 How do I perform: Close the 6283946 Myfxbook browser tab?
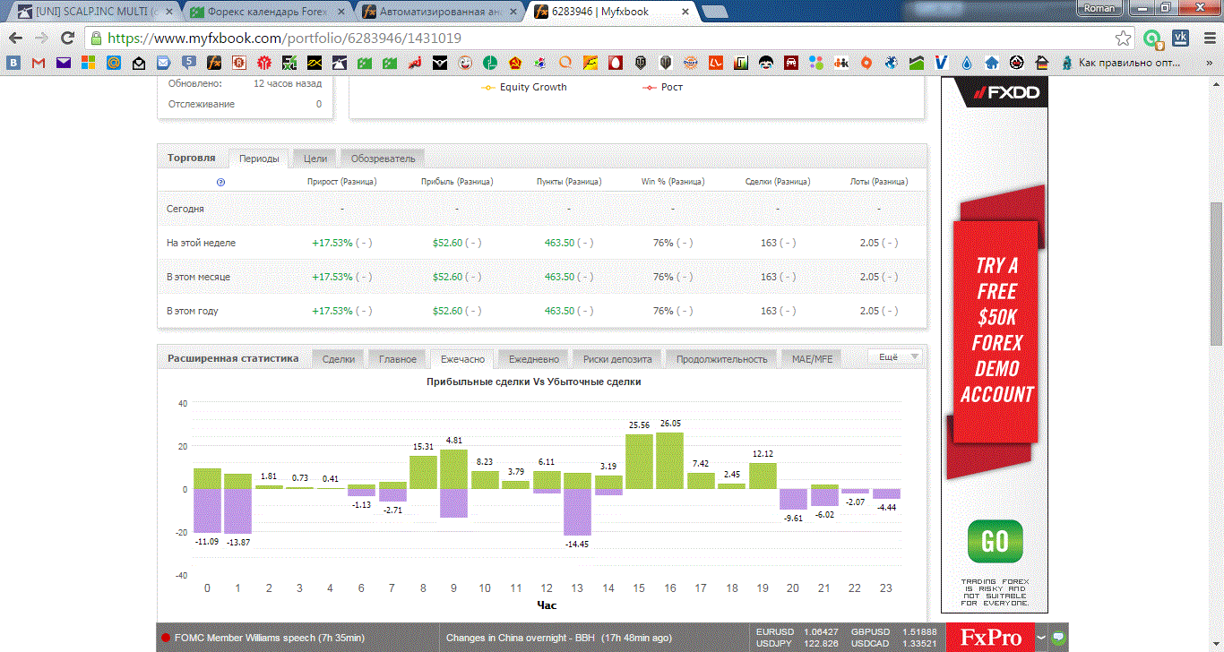(x=685, y=13)
